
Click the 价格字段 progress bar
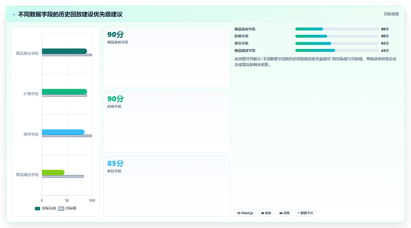click(x=337, y=36)
